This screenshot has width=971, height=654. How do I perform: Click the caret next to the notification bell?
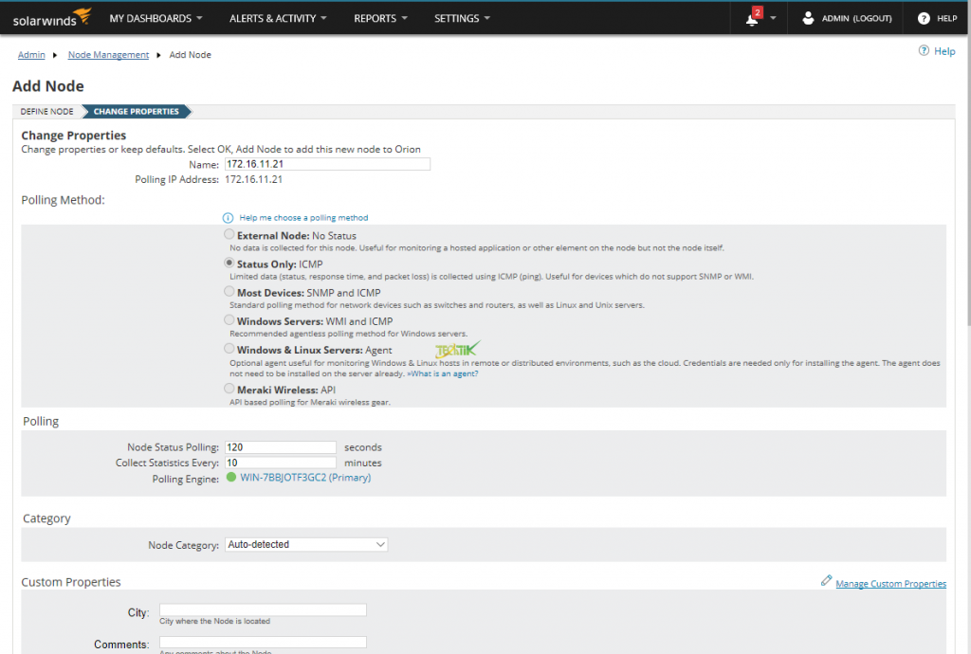tap(775, 17)
